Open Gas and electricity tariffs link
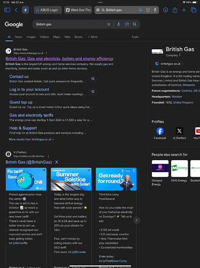The image size is (200, 268). pyautogui.click(x=31, y=115)
